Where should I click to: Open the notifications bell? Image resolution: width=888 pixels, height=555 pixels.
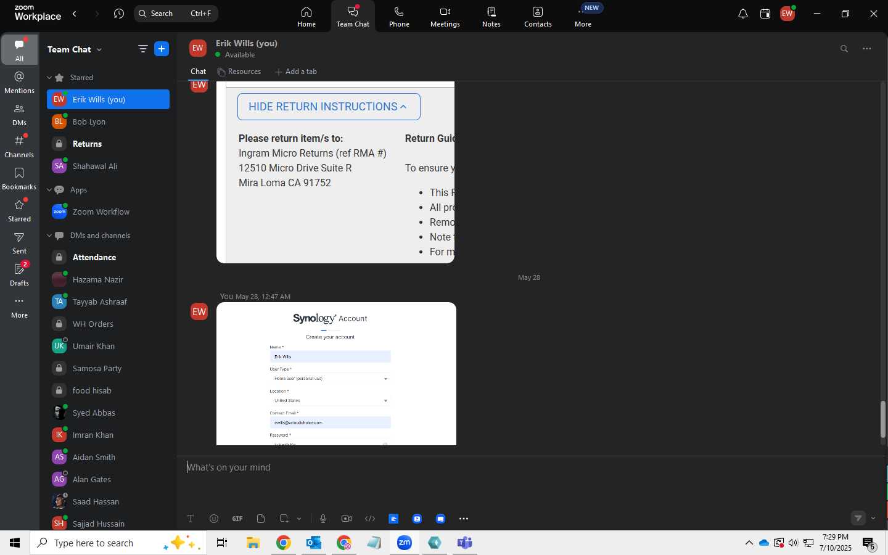(743, 14)
